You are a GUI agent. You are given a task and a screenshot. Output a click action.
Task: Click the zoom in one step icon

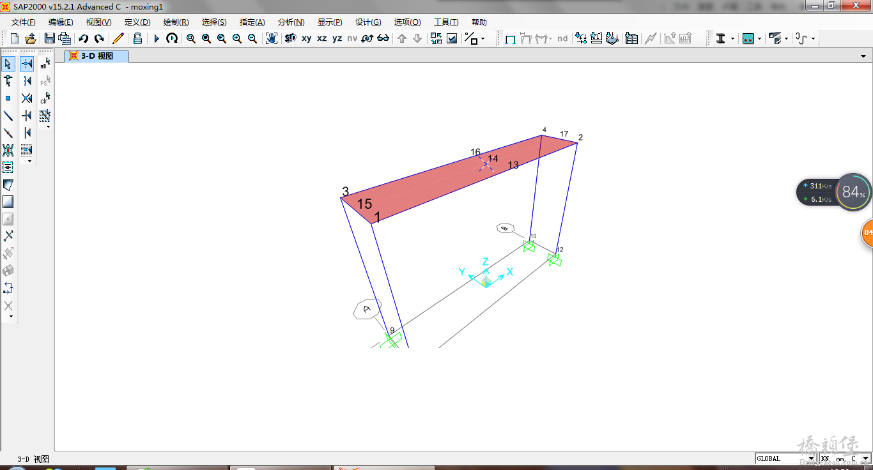(237, 38)
